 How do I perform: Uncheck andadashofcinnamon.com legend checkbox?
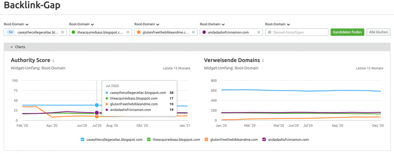tap(264, 140)
